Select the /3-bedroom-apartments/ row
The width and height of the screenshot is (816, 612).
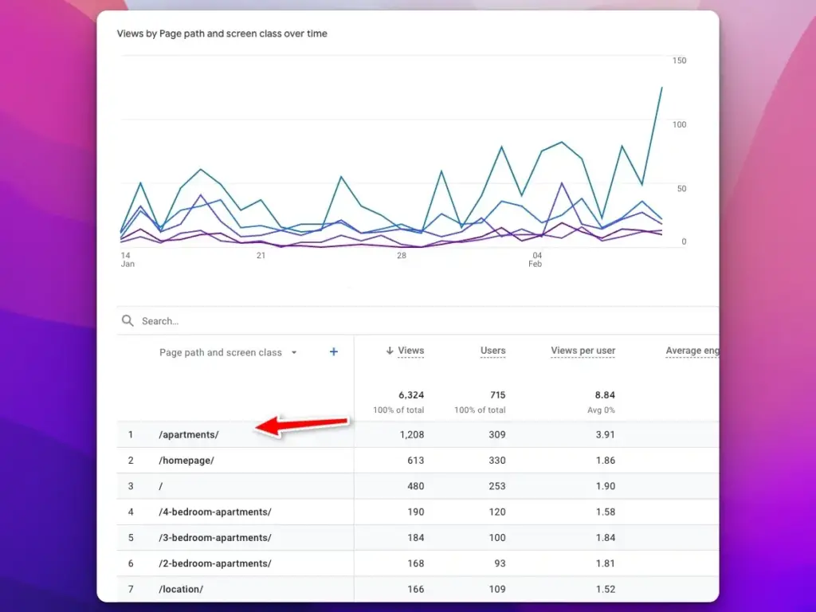tap(215, 538)
